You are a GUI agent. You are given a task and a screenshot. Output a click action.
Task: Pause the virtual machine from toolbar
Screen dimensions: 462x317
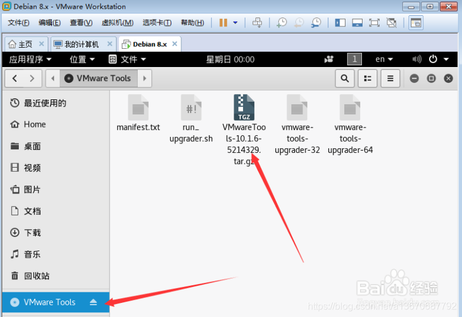223,23
